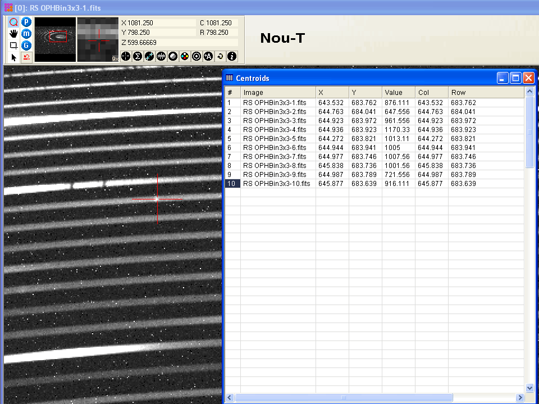Sort by the Value column header
This screenshot has width=539, height=404.
399,92
